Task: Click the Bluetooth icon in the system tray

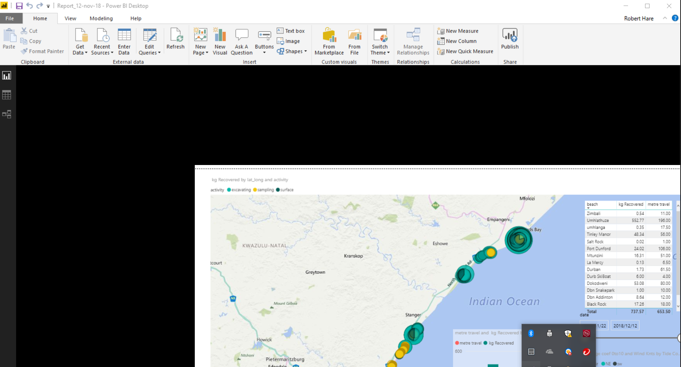Action: pos(531,333)
